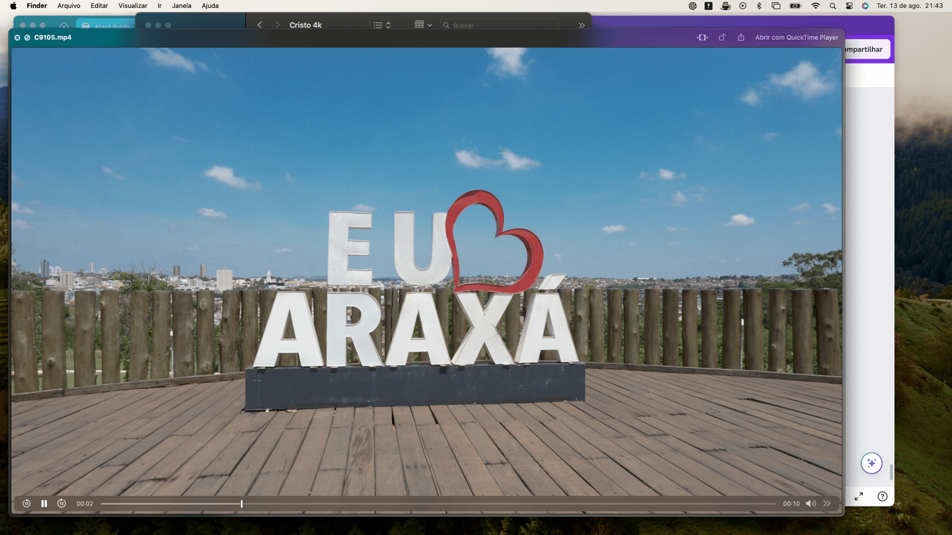Click the rotate icon in Quick Look toolbar
This screenshot has height=535, width=952.
pyautogui.click(x=722, y=38)
